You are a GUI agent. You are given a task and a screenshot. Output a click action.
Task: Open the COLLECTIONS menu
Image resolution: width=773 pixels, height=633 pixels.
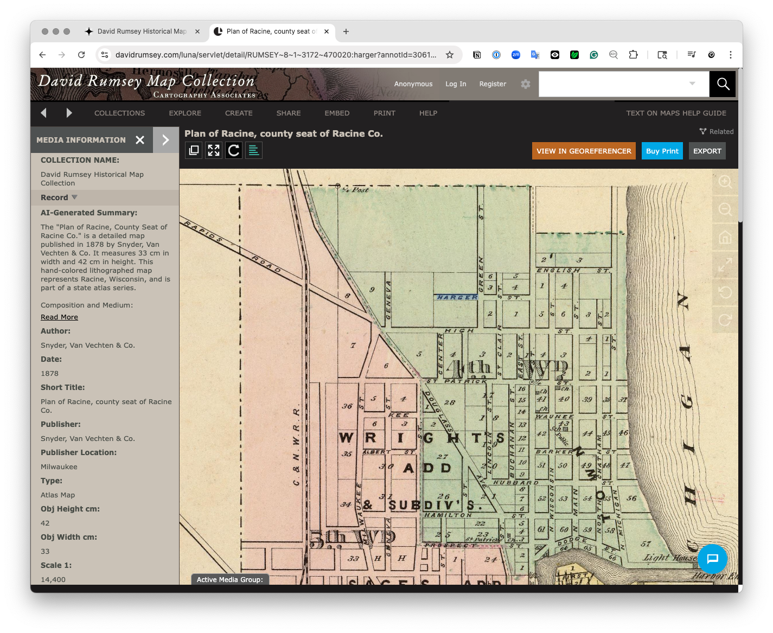click(x=119, y=113)
